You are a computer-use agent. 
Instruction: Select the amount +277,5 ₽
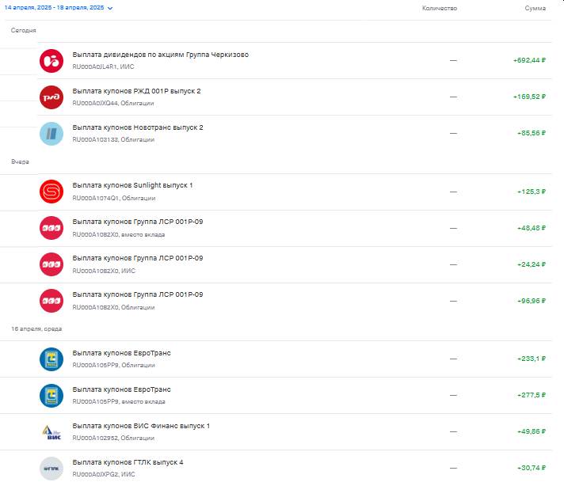click(x=532, y=395)
